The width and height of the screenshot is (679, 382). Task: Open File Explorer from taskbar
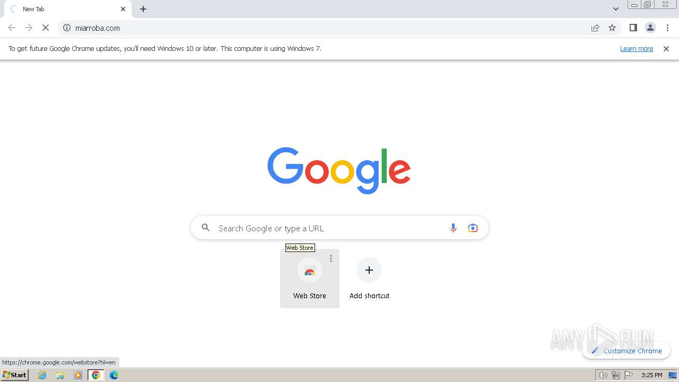tap(60, 375)
